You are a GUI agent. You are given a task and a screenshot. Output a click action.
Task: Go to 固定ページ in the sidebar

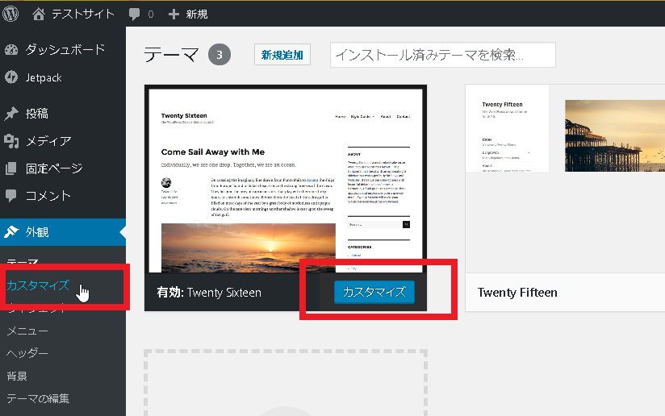pos(53,168)
